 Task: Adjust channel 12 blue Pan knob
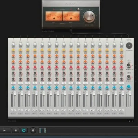click(x=93, y=88)
